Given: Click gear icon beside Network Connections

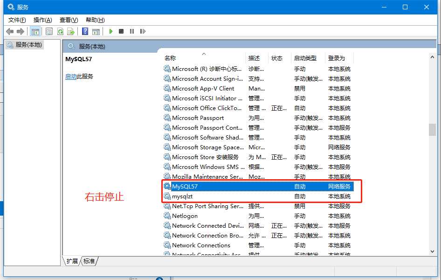Looking at the screenshot, I should pos(167,245).
